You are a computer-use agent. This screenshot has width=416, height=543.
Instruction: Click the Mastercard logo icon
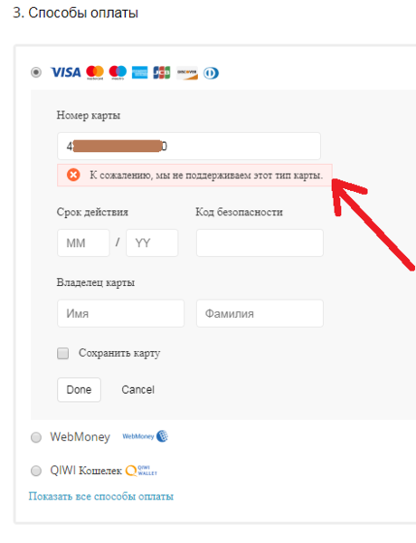point(95,72)
